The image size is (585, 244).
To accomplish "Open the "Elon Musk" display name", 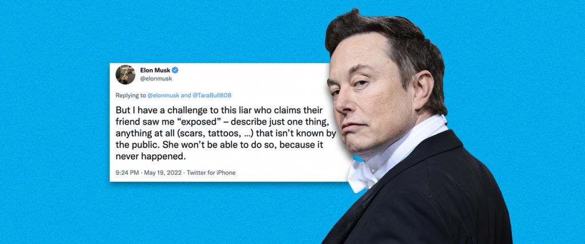I will (x=155, y=70).
